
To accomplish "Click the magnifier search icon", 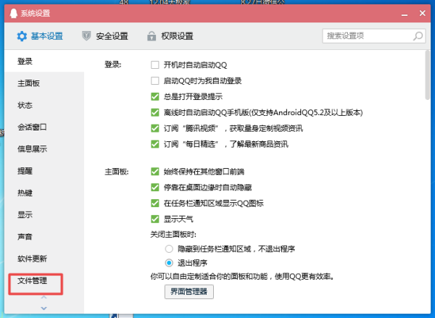I will coord(418,35).
